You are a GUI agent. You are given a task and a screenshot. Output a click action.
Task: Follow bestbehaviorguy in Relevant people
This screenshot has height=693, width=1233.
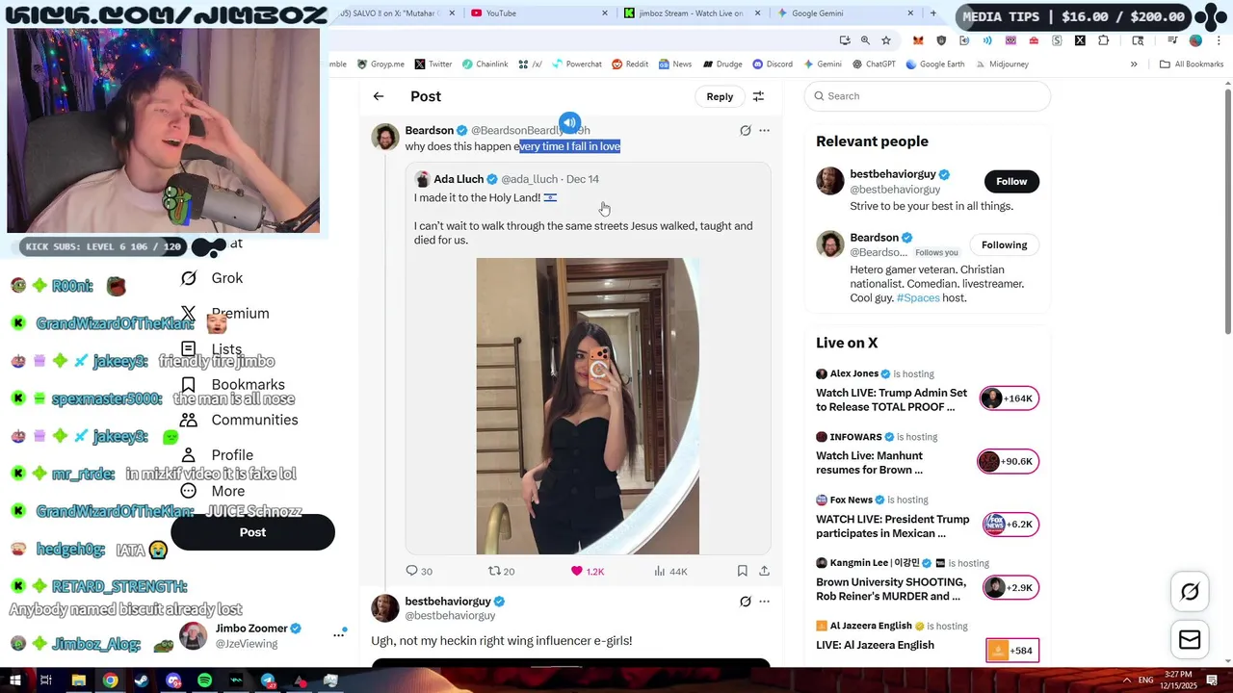[x=1011, y=181]
